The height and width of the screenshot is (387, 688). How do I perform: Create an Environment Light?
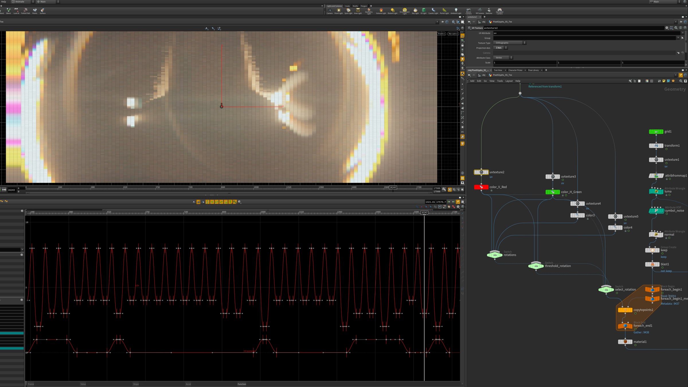tap(404, 11)
